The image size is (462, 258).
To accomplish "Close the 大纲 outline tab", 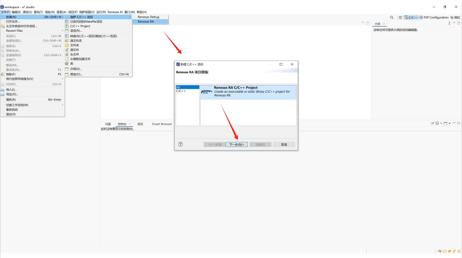I will 384,24.
